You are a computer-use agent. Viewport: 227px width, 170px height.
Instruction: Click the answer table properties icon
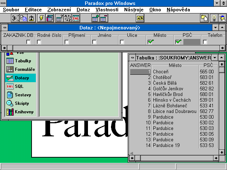coord(59,18)
